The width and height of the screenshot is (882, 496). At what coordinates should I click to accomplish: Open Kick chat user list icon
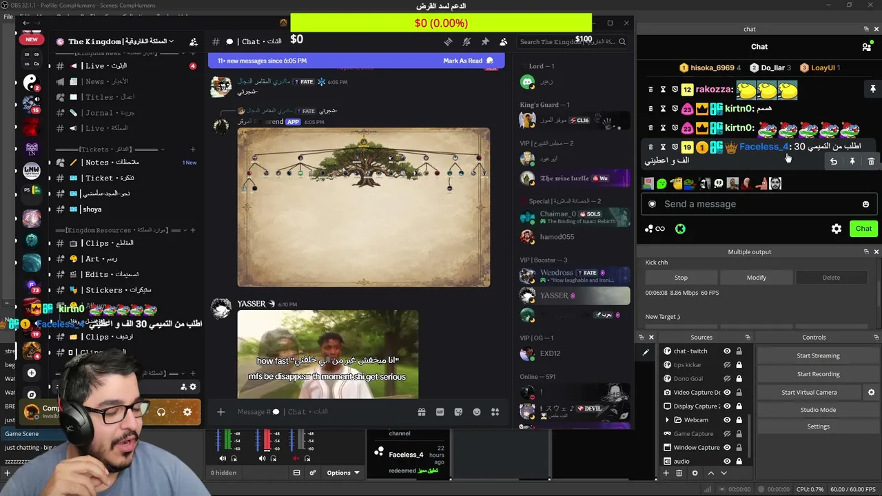pyautogui.click(x=866, y=47)
